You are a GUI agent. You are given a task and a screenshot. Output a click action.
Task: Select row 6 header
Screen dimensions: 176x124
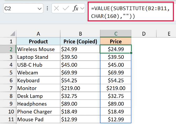(x=8, y=80)
